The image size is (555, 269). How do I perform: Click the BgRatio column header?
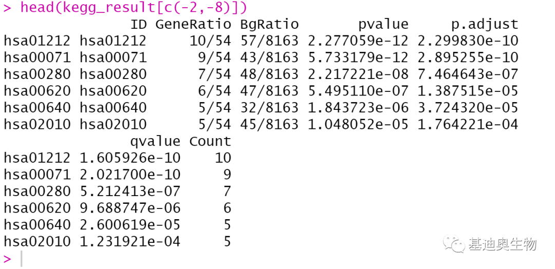coord(269,24)
